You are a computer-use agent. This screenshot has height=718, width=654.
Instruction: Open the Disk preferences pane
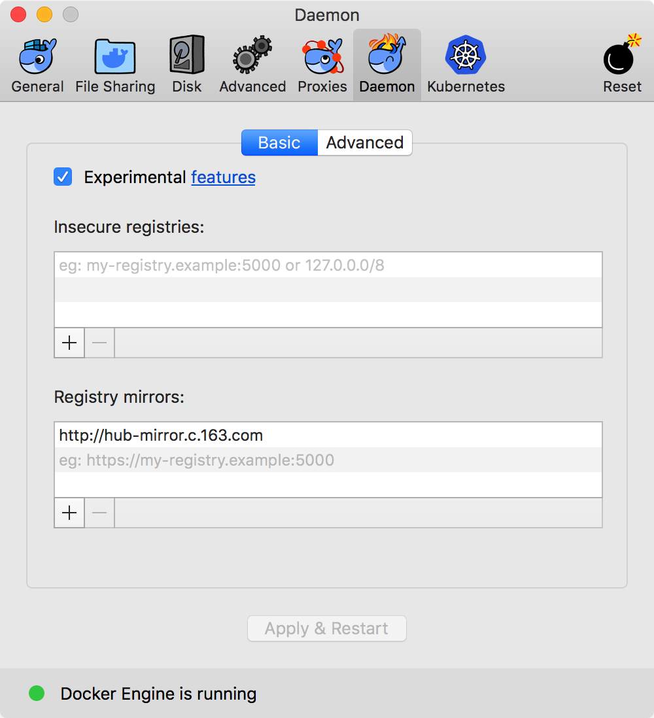click(186, 65)
